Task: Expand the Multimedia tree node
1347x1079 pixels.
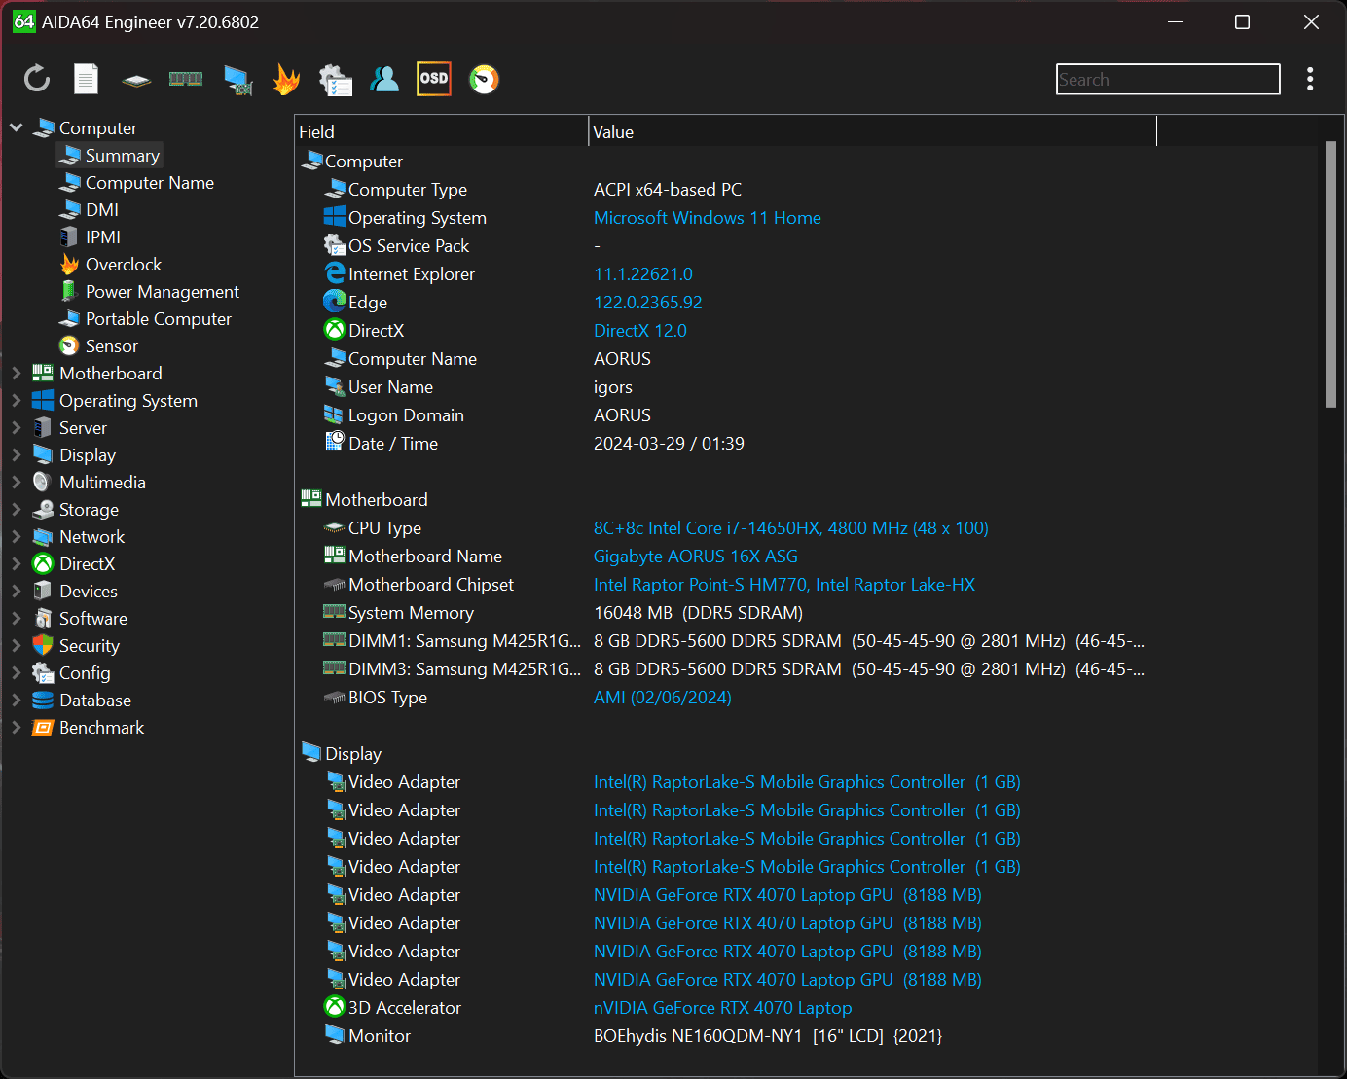Action: tap(17, 482)
